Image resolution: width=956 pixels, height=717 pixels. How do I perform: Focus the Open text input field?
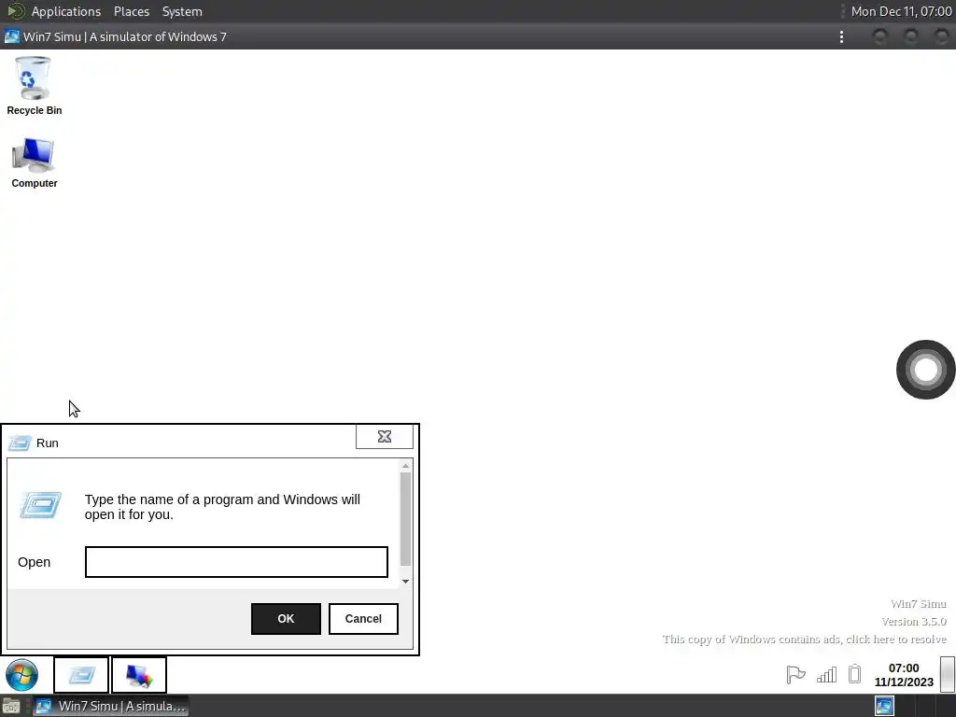point(236,561)
